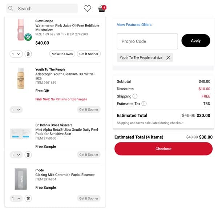
Task: Open the View Featured Offers link
Action: click(134, 25)
